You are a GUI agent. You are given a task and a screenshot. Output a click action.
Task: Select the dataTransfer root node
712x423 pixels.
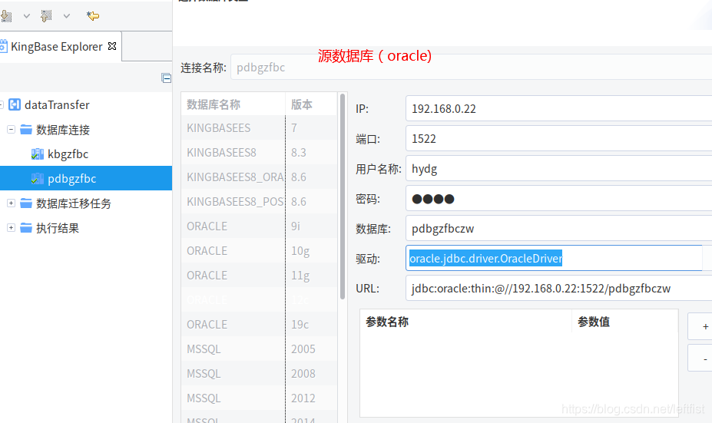pos(57,105)
